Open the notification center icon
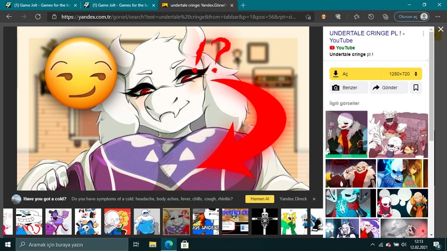Screen dimensions: 447x251 pos(437,245)
